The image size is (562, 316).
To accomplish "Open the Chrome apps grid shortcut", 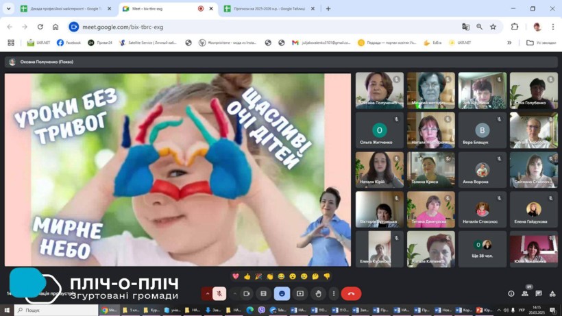I will [11, 42].
